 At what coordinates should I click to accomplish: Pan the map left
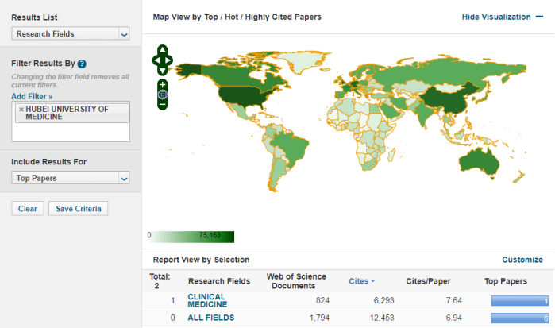156,60
